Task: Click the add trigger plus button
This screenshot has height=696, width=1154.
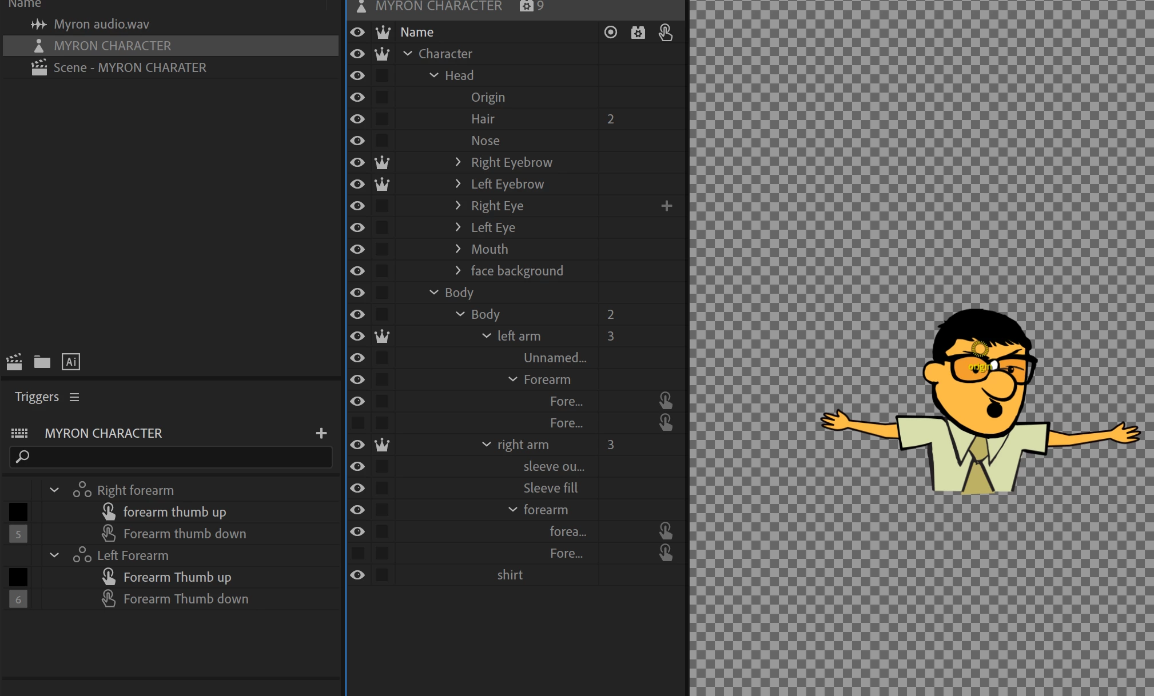Action: point(321,433)
